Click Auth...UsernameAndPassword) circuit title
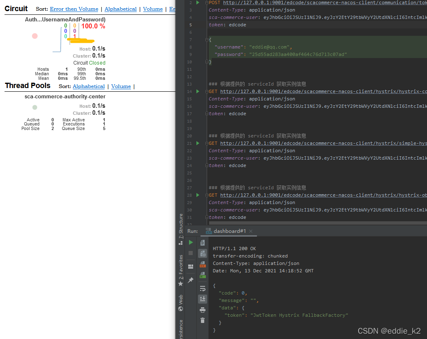The width and height of the screenshot is (427, 339). pos(65,20)
